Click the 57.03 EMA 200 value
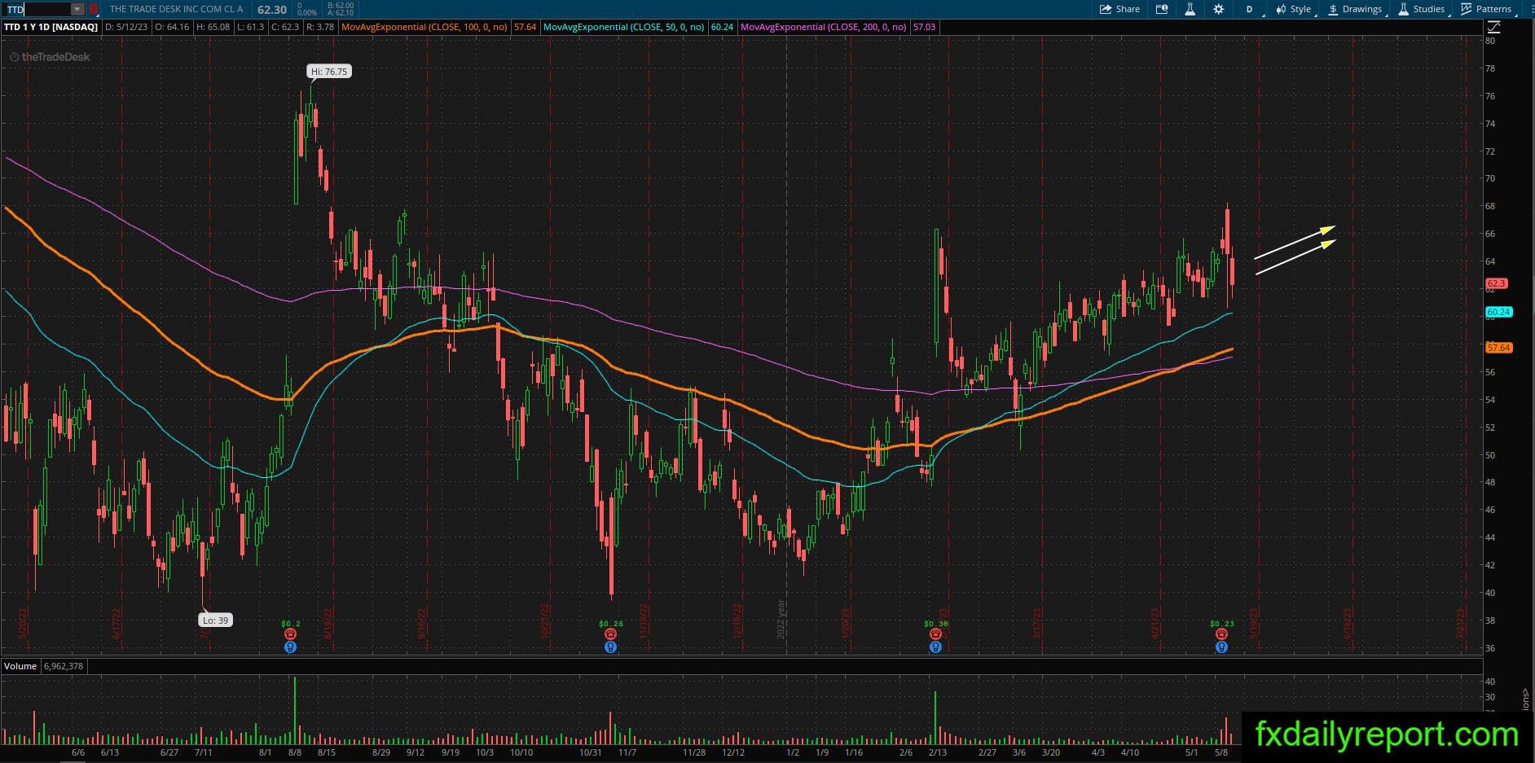Screen dimensions: 1535x763 [924, 27]
